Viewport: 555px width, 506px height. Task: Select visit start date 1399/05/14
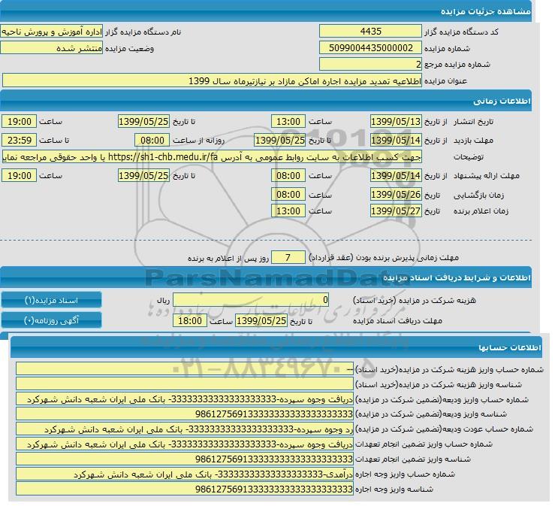(396, 141)
